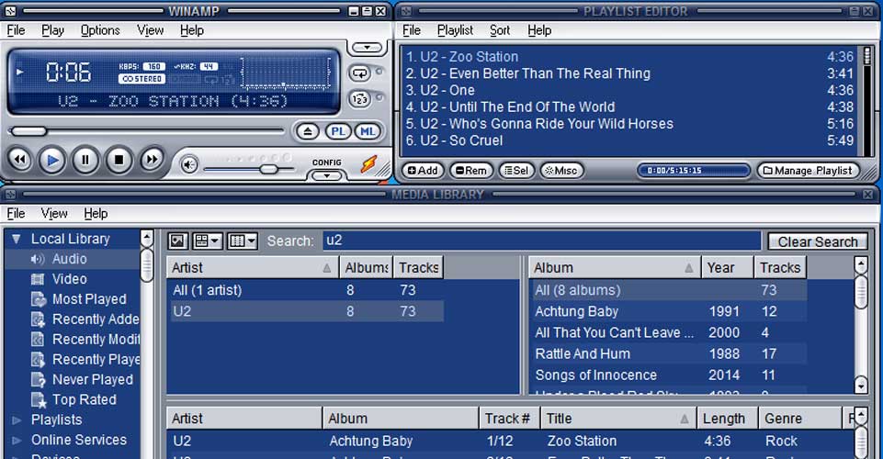883x459 pixels.
Task: Sort tracks by the Title column header
Action: tap(618, 419)
